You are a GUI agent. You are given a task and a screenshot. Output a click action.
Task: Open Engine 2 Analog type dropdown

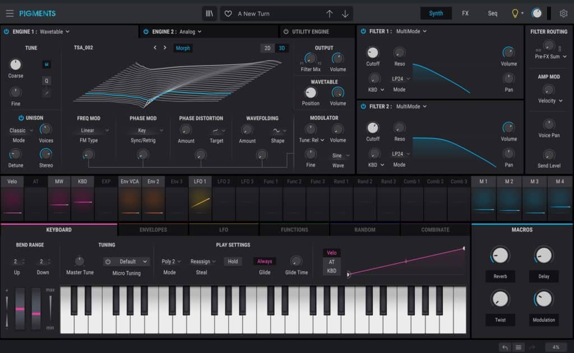191,31
